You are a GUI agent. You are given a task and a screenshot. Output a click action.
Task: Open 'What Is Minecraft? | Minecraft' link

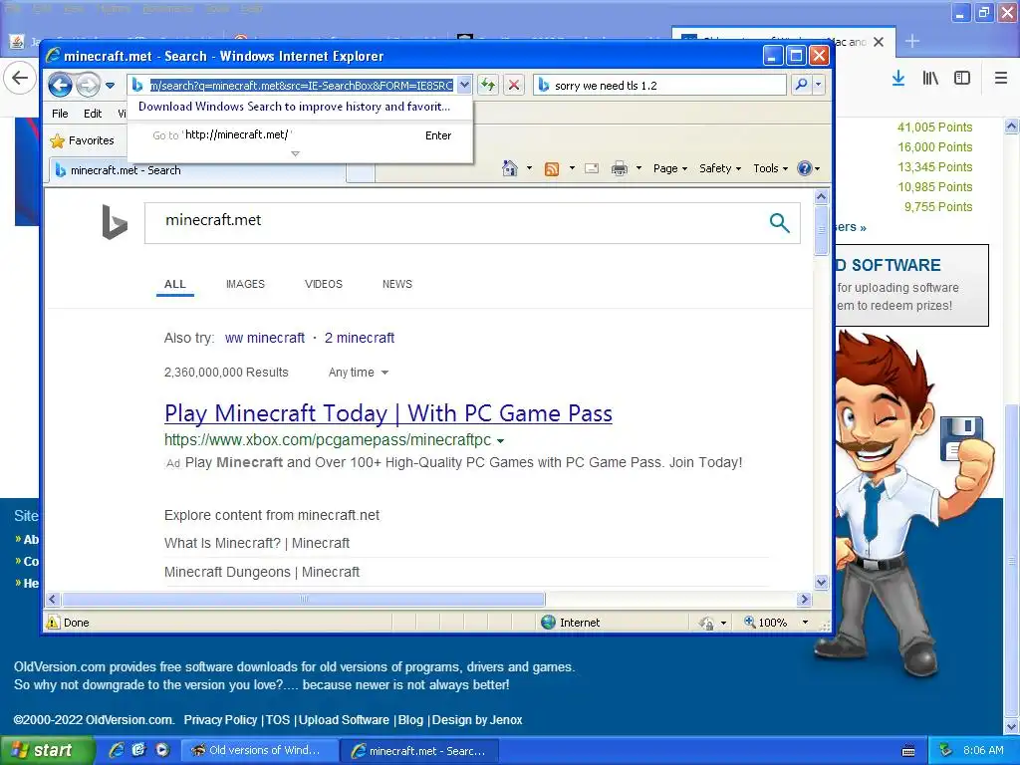click(257, 543)
